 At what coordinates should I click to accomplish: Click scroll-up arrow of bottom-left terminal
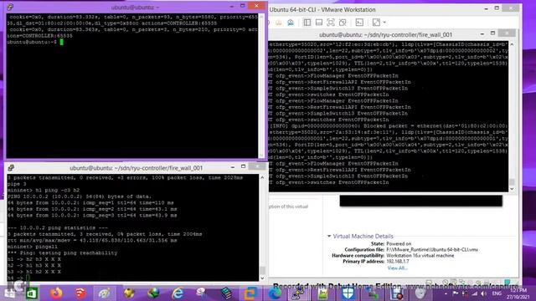[x=262, y=177]
